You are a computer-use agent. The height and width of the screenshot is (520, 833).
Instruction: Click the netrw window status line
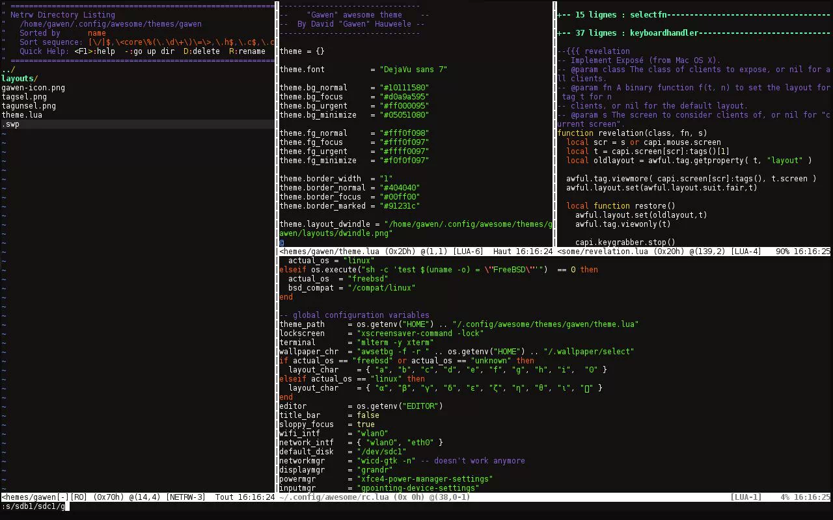(137, 497)
